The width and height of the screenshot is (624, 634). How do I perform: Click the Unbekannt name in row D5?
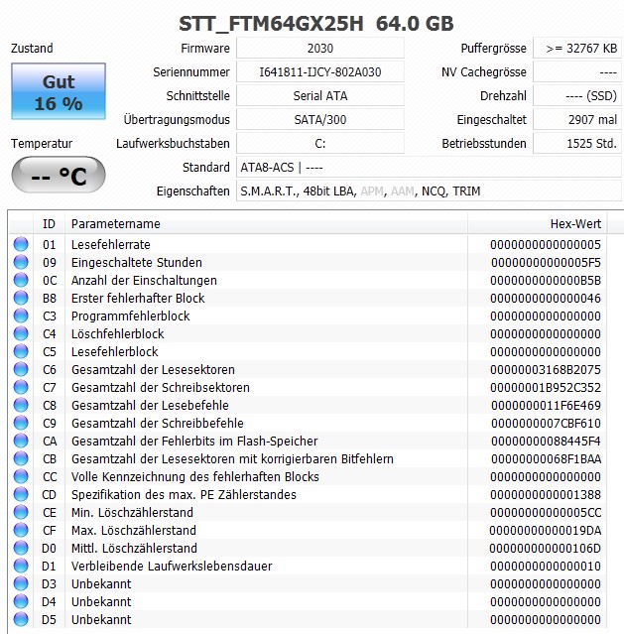click(x=101, y=619)
